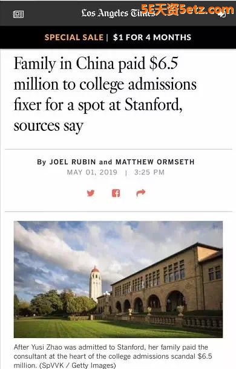
Task: Tap the login icon in header
Action: click(222, 15)
